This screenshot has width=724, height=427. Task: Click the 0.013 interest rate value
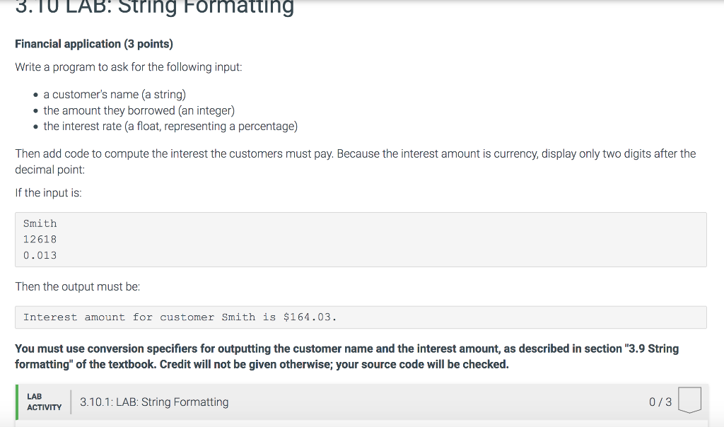[38, 255]
